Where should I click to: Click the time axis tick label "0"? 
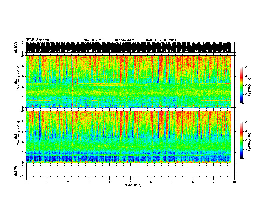tap(26, 182)
